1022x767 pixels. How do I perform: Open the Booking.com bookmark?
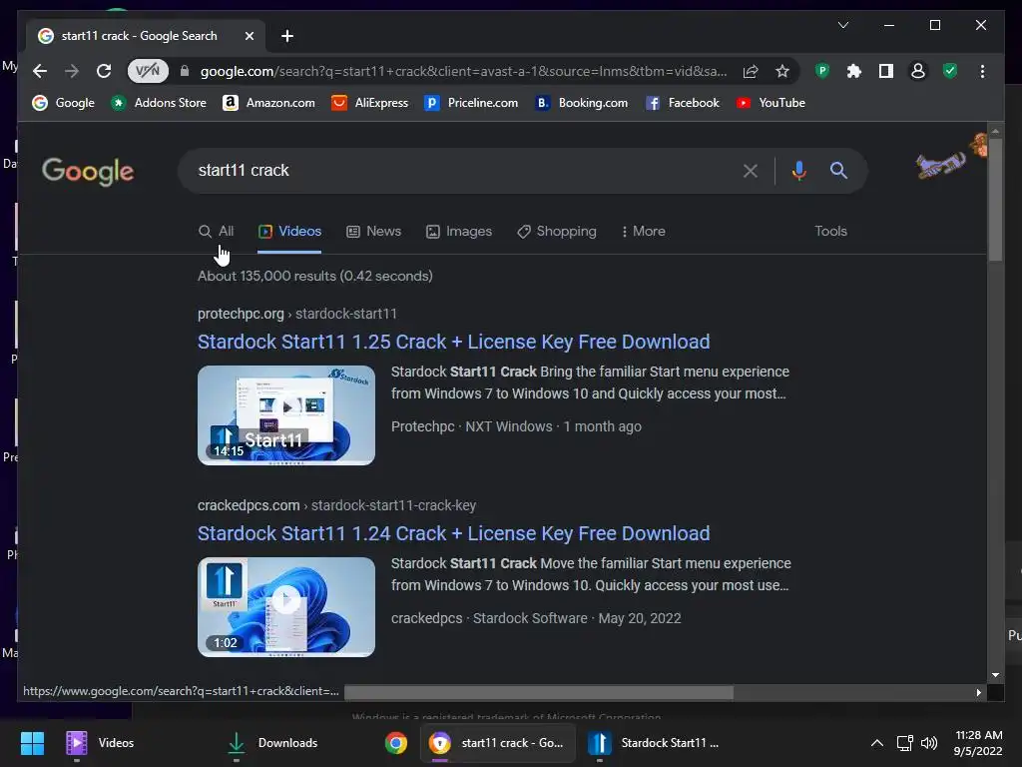point(582,103)
